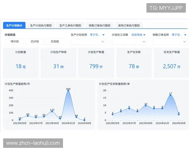Viewport: 189px width, 151px height.
Task: Click the 计划生产种类 31 种 card
Action: point(59,63)
